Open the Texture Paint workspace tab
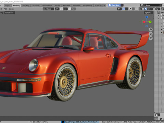The height and width of the screenshot is (123, 164). [x=47, y=5]
